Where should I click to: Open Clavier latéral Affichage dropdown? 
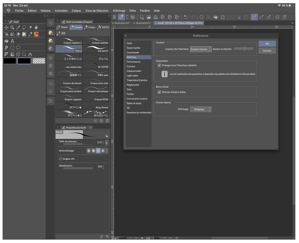[x=201, y=109]
